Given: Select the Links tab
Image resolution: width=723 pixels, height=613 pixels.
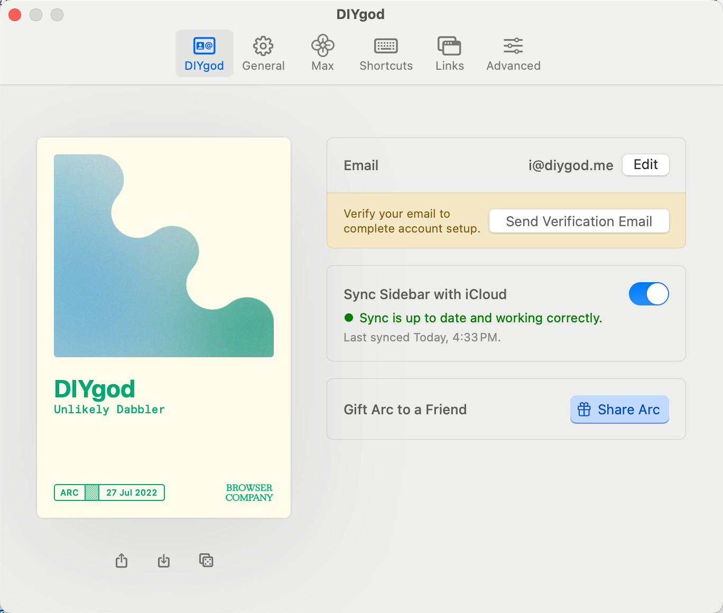Looking at the screenshot, I should (449, 53).
